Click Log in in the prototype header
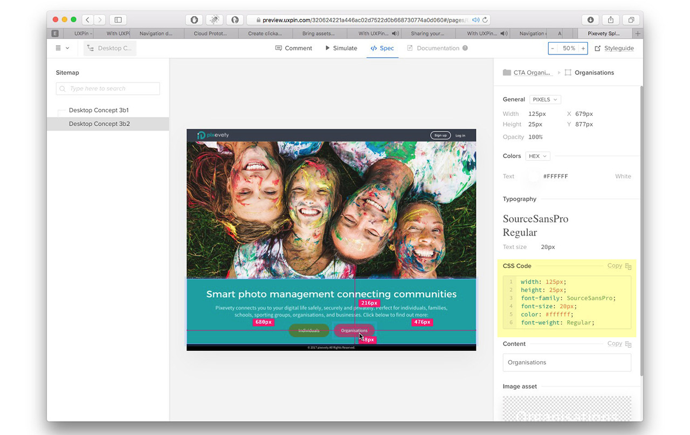Viewport: 690px width, 435px height. pos(460,135)
